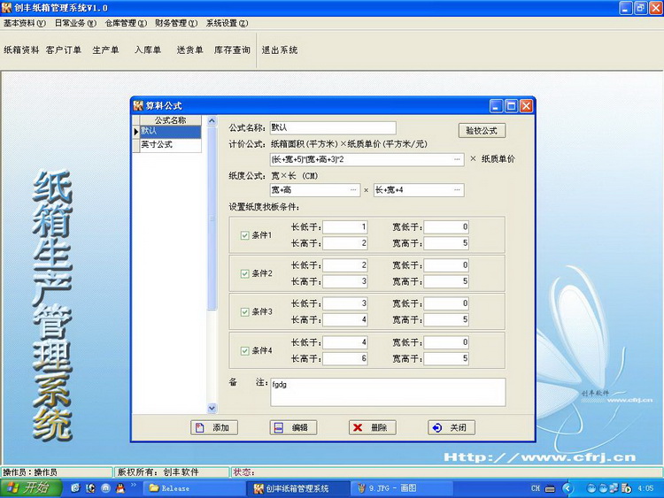
Task: Open ellipsis of 计价公式 formula field
Action: [457, 159]
